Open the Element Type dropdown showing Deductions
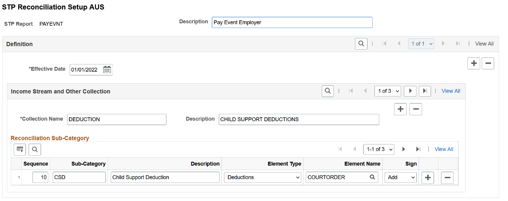The height and width of the screenshot is (201, 508). point(262,177)
